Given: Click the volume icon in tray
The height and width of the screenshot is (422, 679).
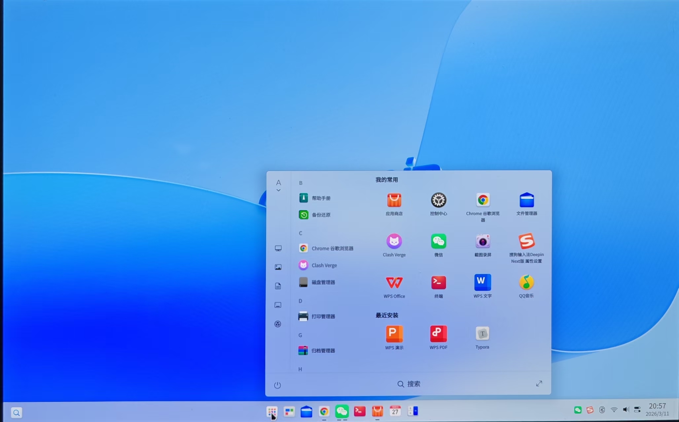Looking at the screenshot, I should (625, 409).
